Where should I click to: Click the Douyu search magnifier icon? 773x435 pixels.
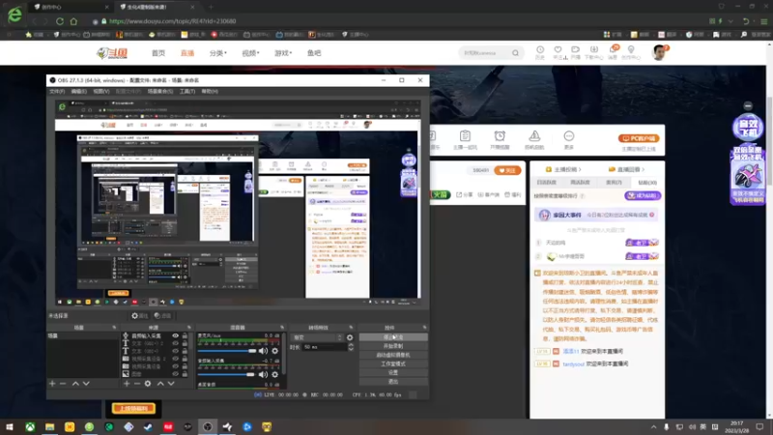pyautogui.click(x=515, y=53)
